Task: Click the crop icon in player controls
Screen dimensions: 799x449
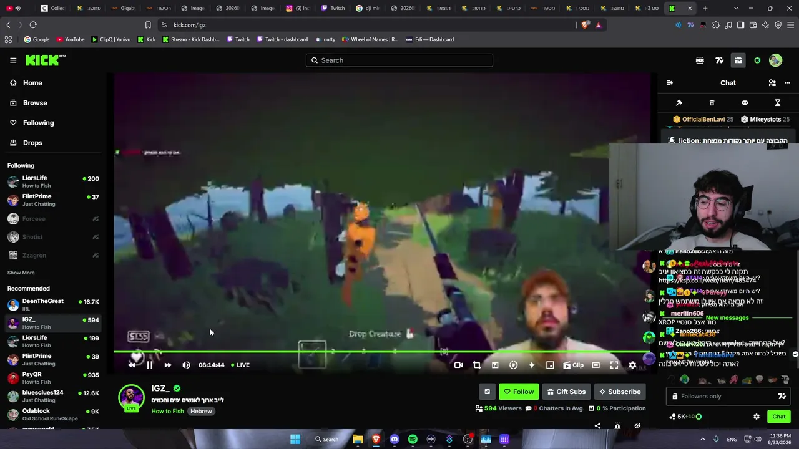Action: point(477,365)
